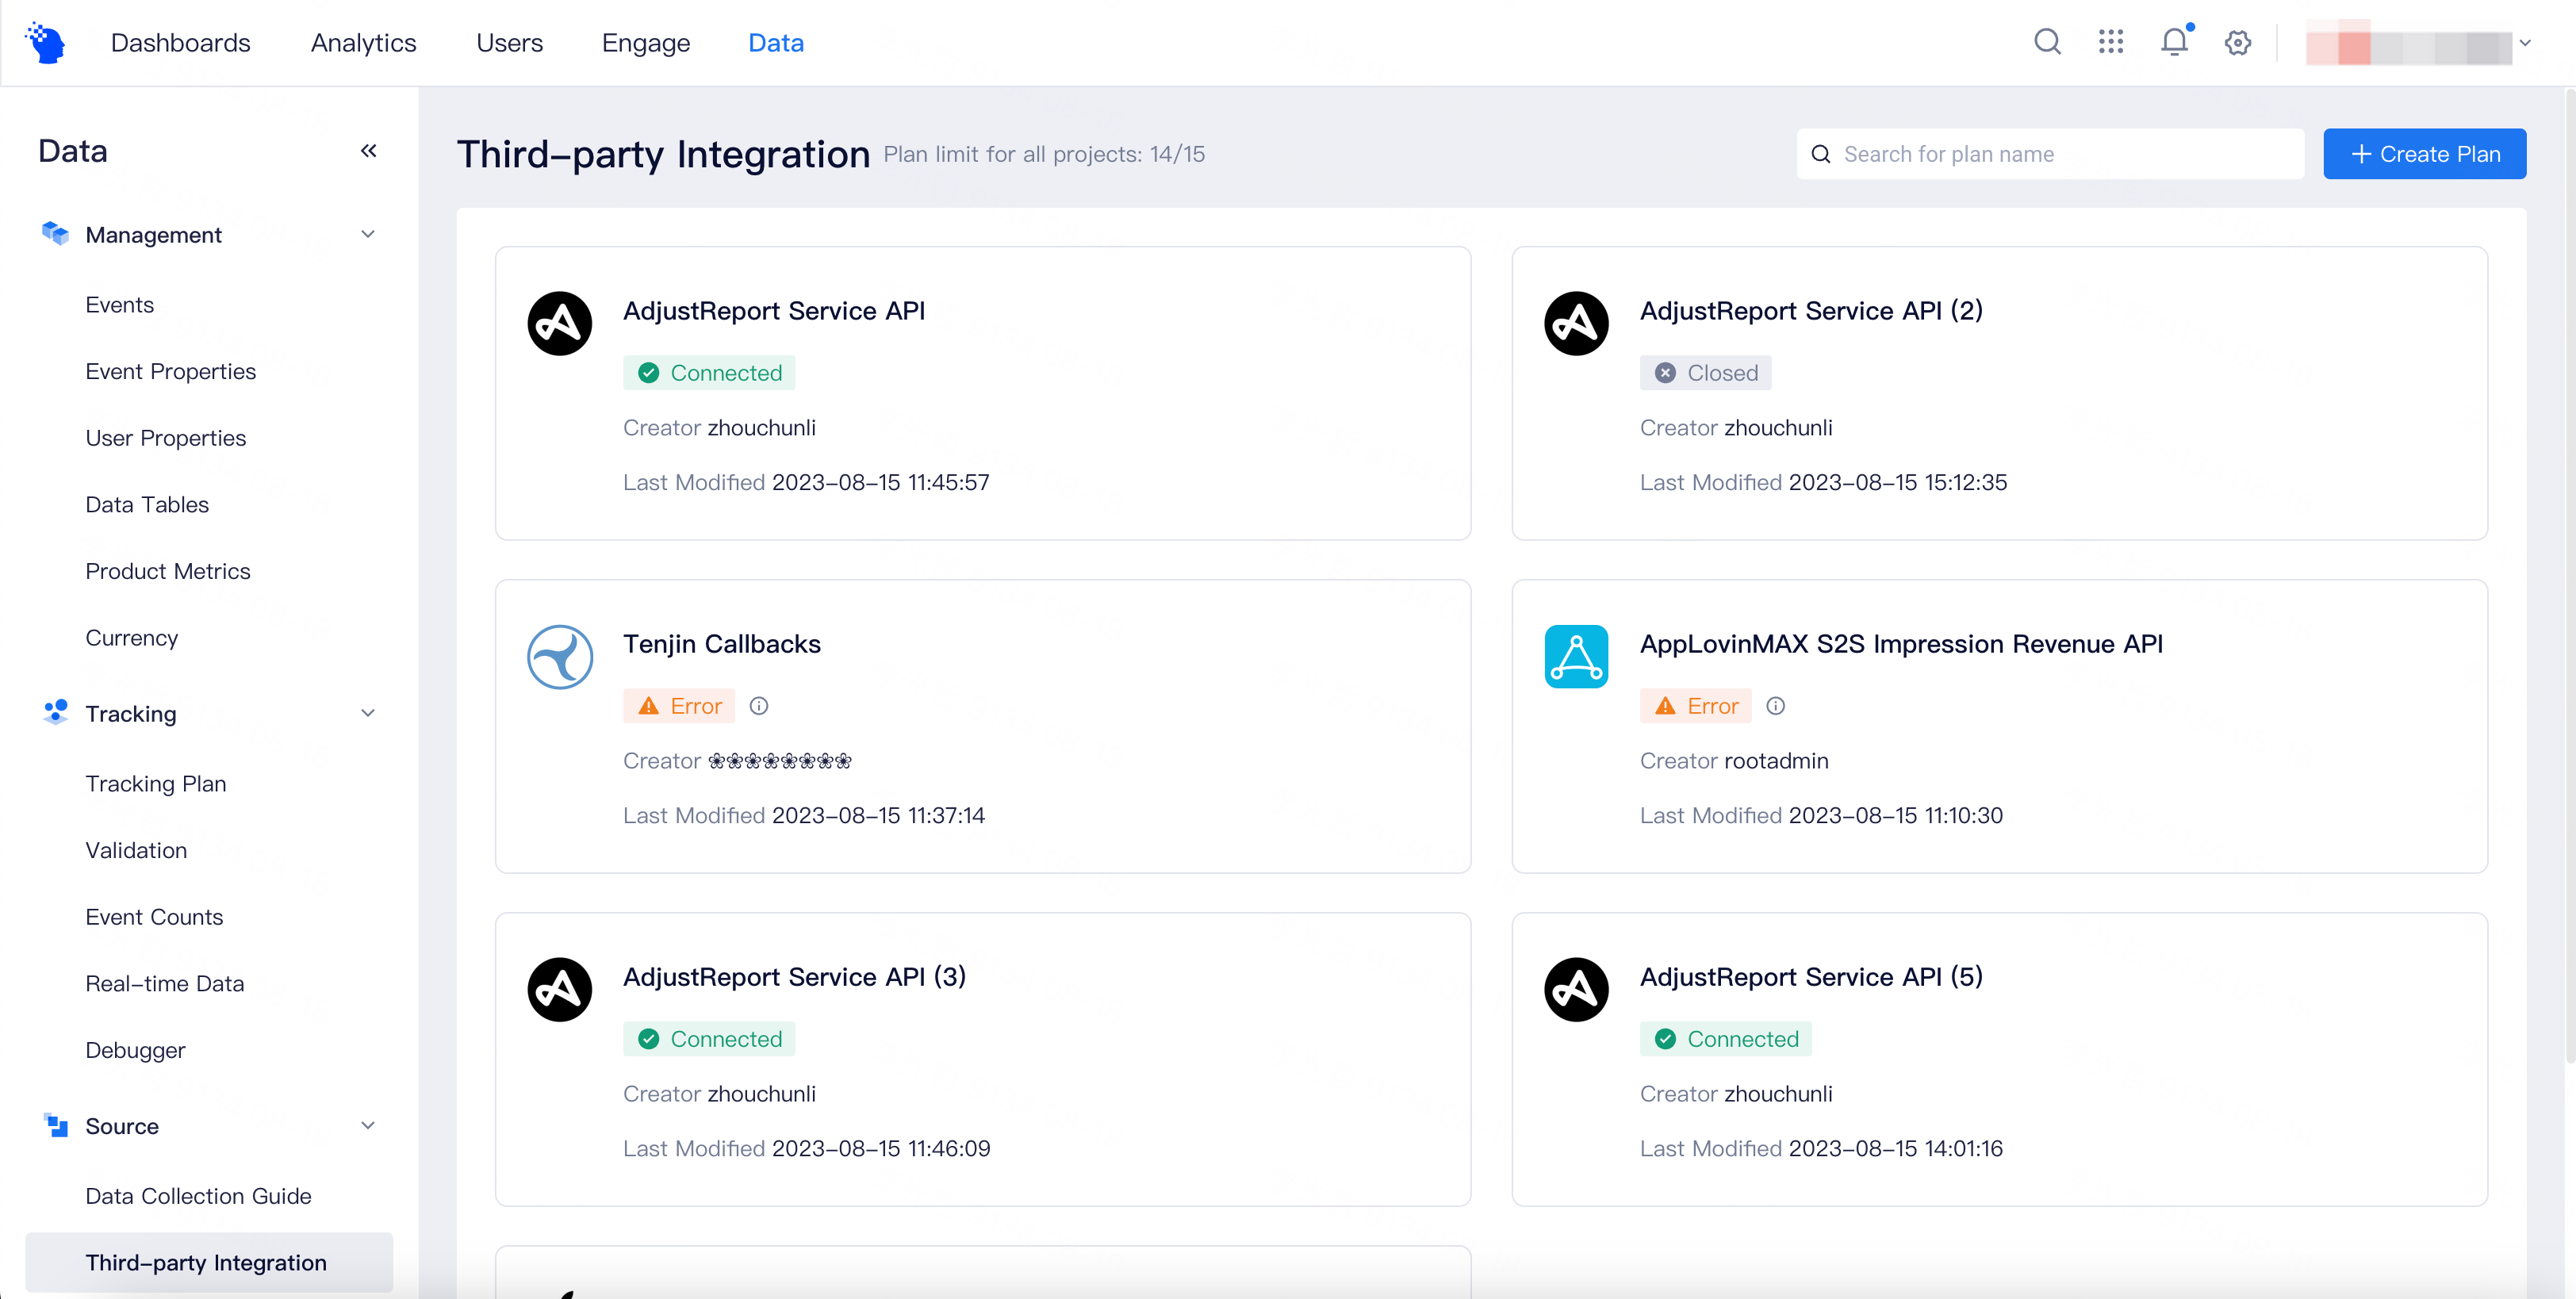Open the apps grid icon in the header
2576x1299 pixels.
click(2111, 42)
